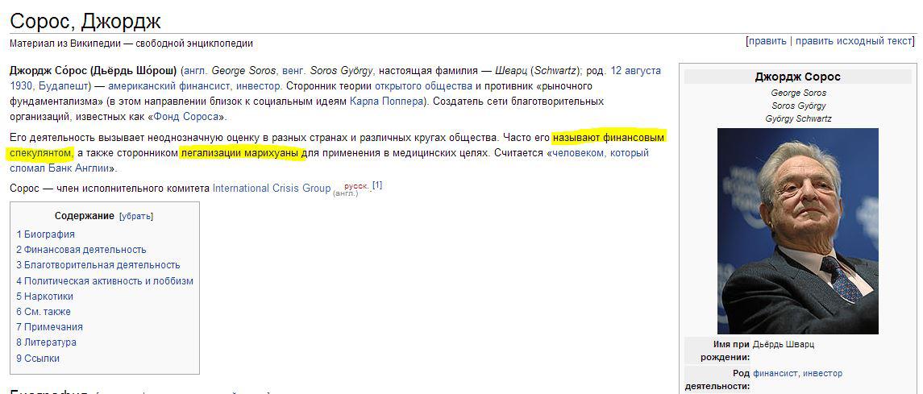The height and width of the screenshot is (394, 923).
Task: Click 'Джордж Сорос' infobox header
Action: 797,77
